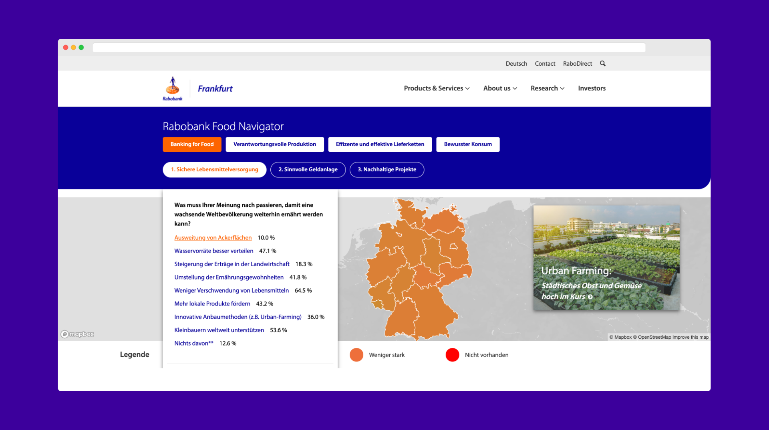Click the red Nicht vorhanden legend swatch
The image size is (769, 430).
click(452, 355)
